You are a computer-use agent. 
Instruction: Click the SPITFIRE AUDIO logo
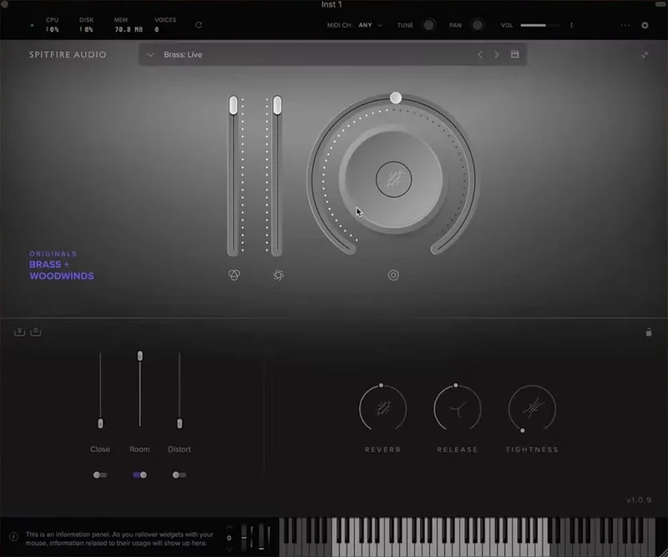click(68, 54)
